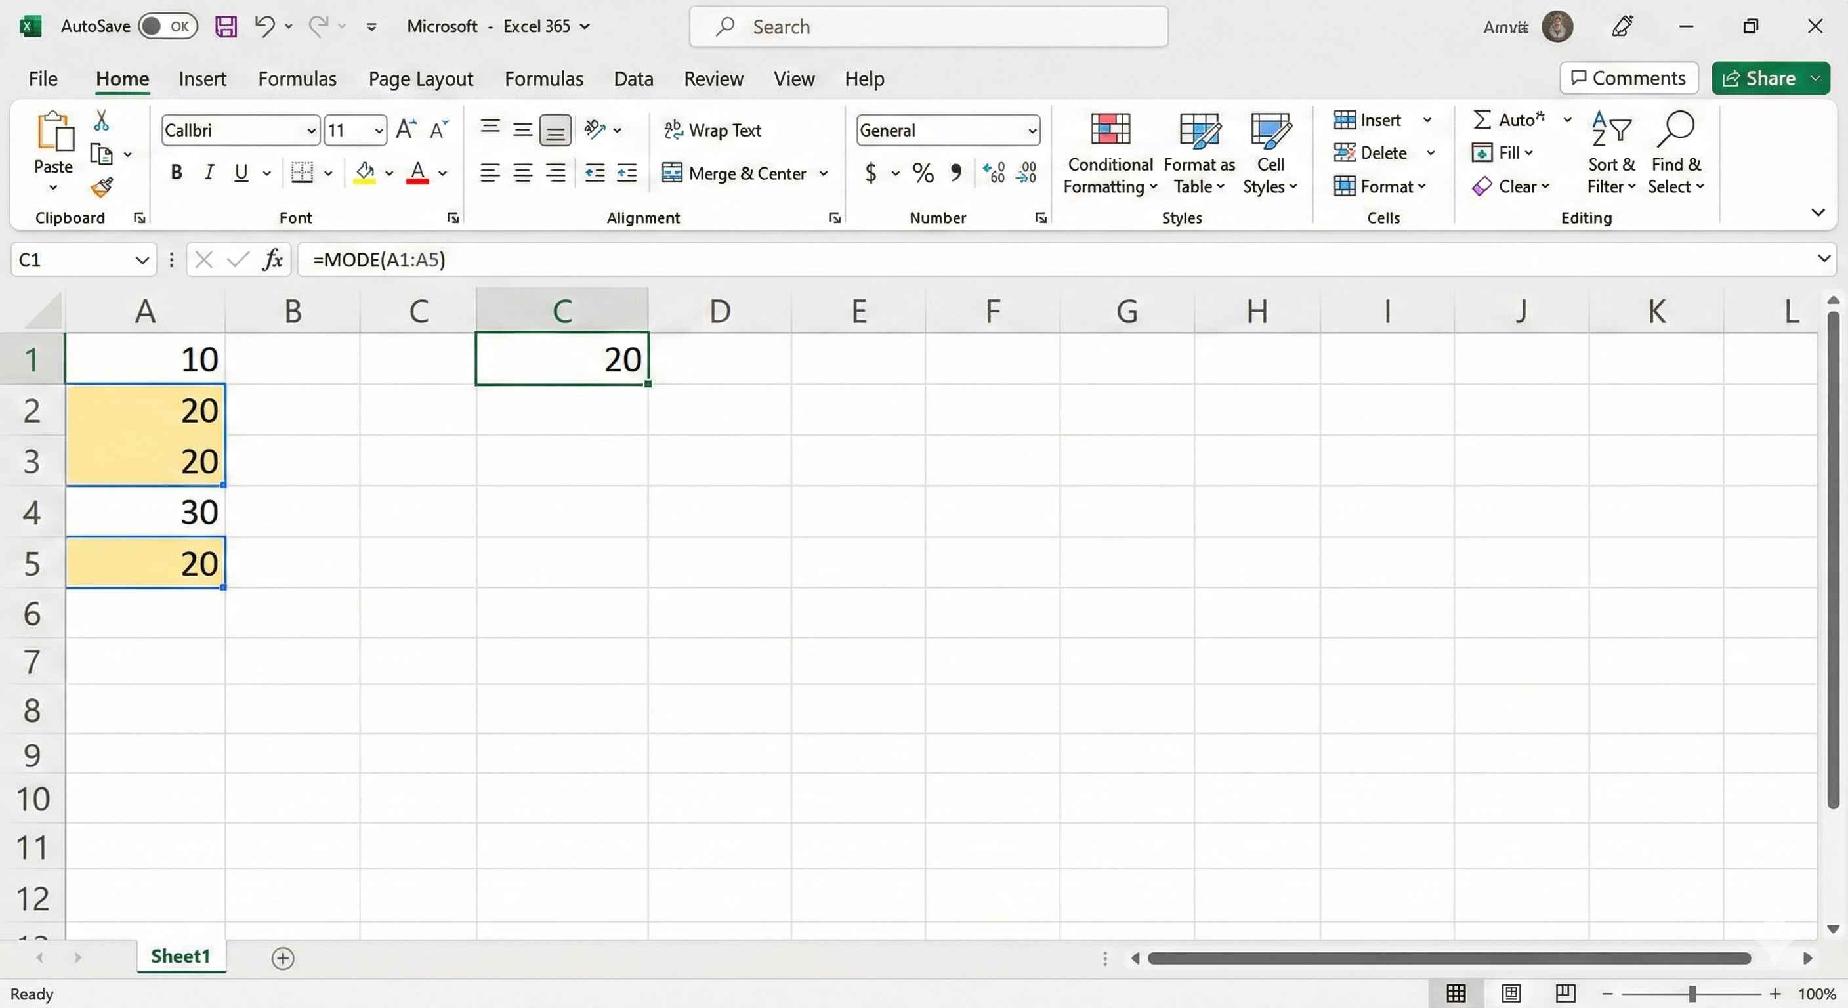Toggle bold formatting on cell text
Screen dimensions: 1848x1008
point(176,172)
